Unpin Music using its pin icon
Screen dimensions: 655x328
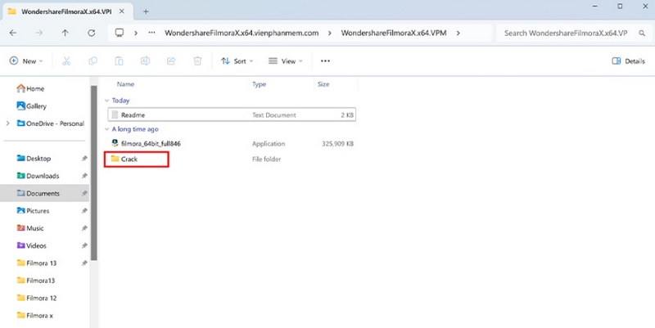(x=84, y=228)
